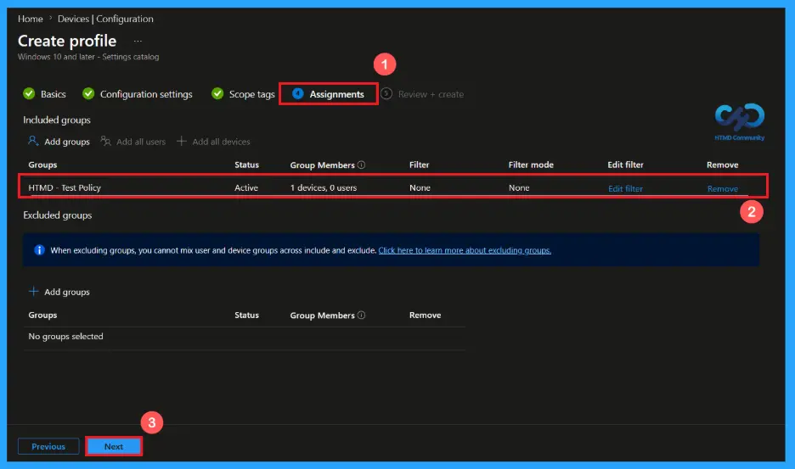Image resolution: width=795 pixels, height=469 pixels.
Task: Click the info icon in the excluding groups banner
Action: click(39, 249)
